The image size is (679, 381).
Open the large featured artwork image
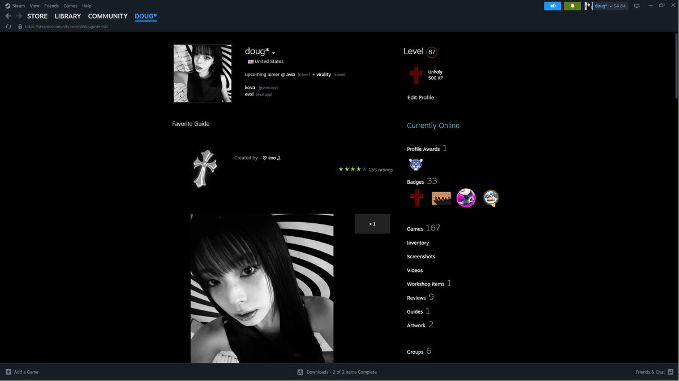point(262,288)
